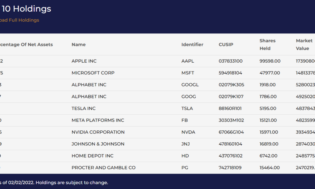Image resolution: width=315 pixels, height=189 pixels.
Task: Click the NVDA ticker cell
Action: [188, 132]
